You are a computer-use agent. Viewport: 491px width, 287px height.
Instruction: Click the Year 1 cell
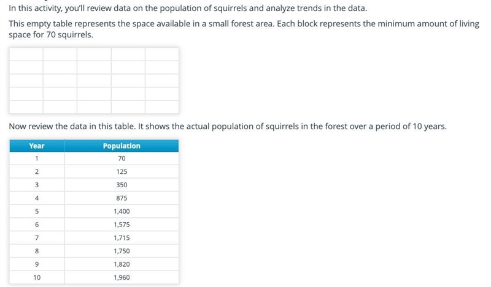[x=37, y=158]
